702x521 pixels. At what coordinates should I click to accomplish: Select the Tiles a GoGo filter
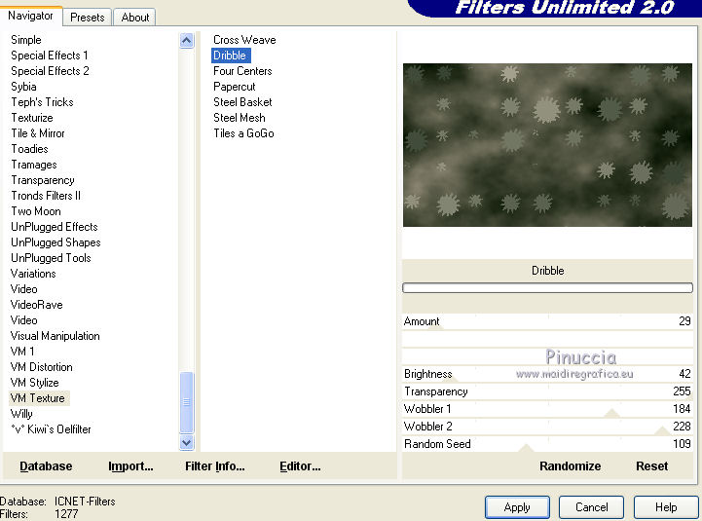point(243,133)
